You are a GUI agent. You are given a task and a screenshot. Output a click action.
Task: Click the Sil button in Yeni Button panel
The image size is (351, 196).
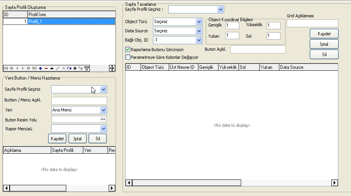[97, 139]
